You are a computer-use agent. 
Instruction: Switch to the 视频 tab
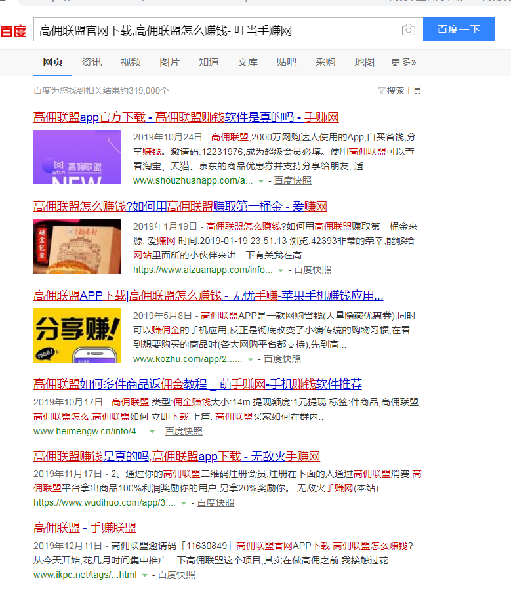click(x=131, y=62)
